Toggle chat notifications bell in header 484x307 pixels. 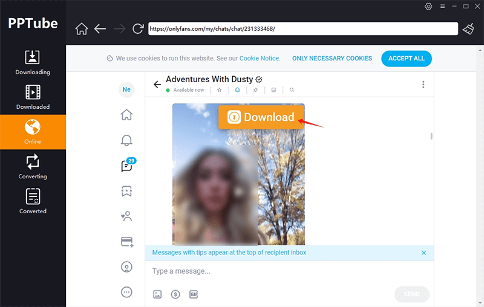point(237,90)
